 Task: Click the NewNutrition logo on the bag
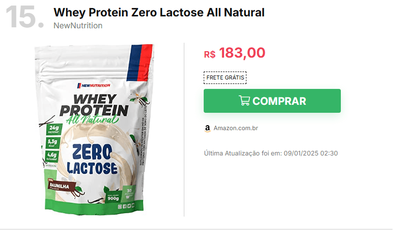[x=93, y=85]
